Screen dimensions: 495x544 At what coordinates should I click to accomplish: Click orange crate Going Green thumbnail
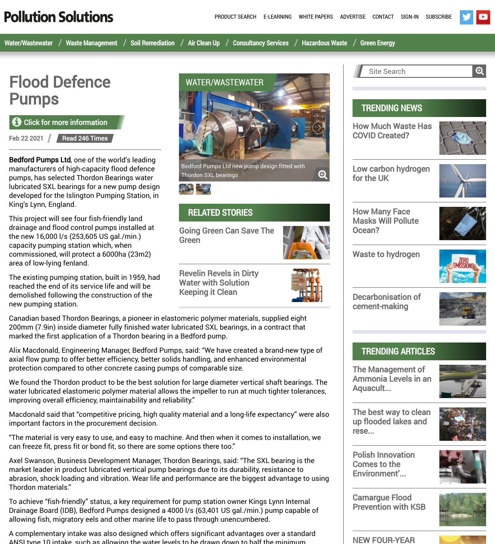click(306, 243)
